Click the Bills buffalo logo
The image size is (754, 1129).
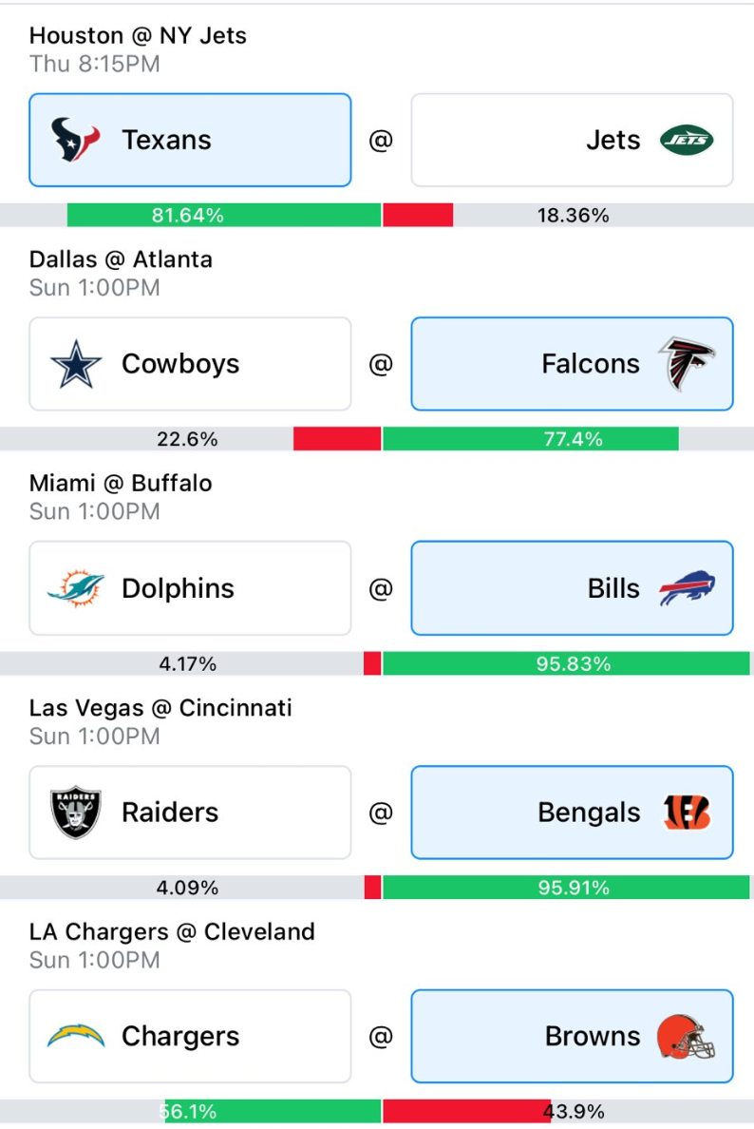(x=687, y=588)
